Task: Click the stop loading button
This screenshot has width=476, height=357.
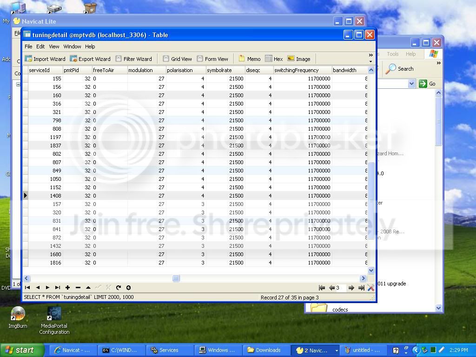Action: point(128,287)
